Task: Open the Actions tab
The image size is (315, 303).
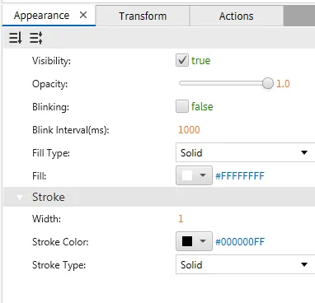Action: 237,16
